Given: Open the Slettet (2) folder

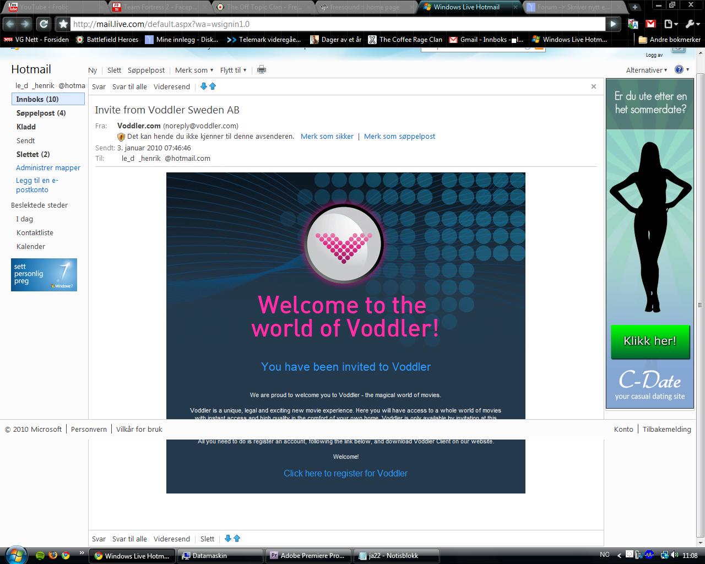Looking at the screenshot, I should (33, 154).
